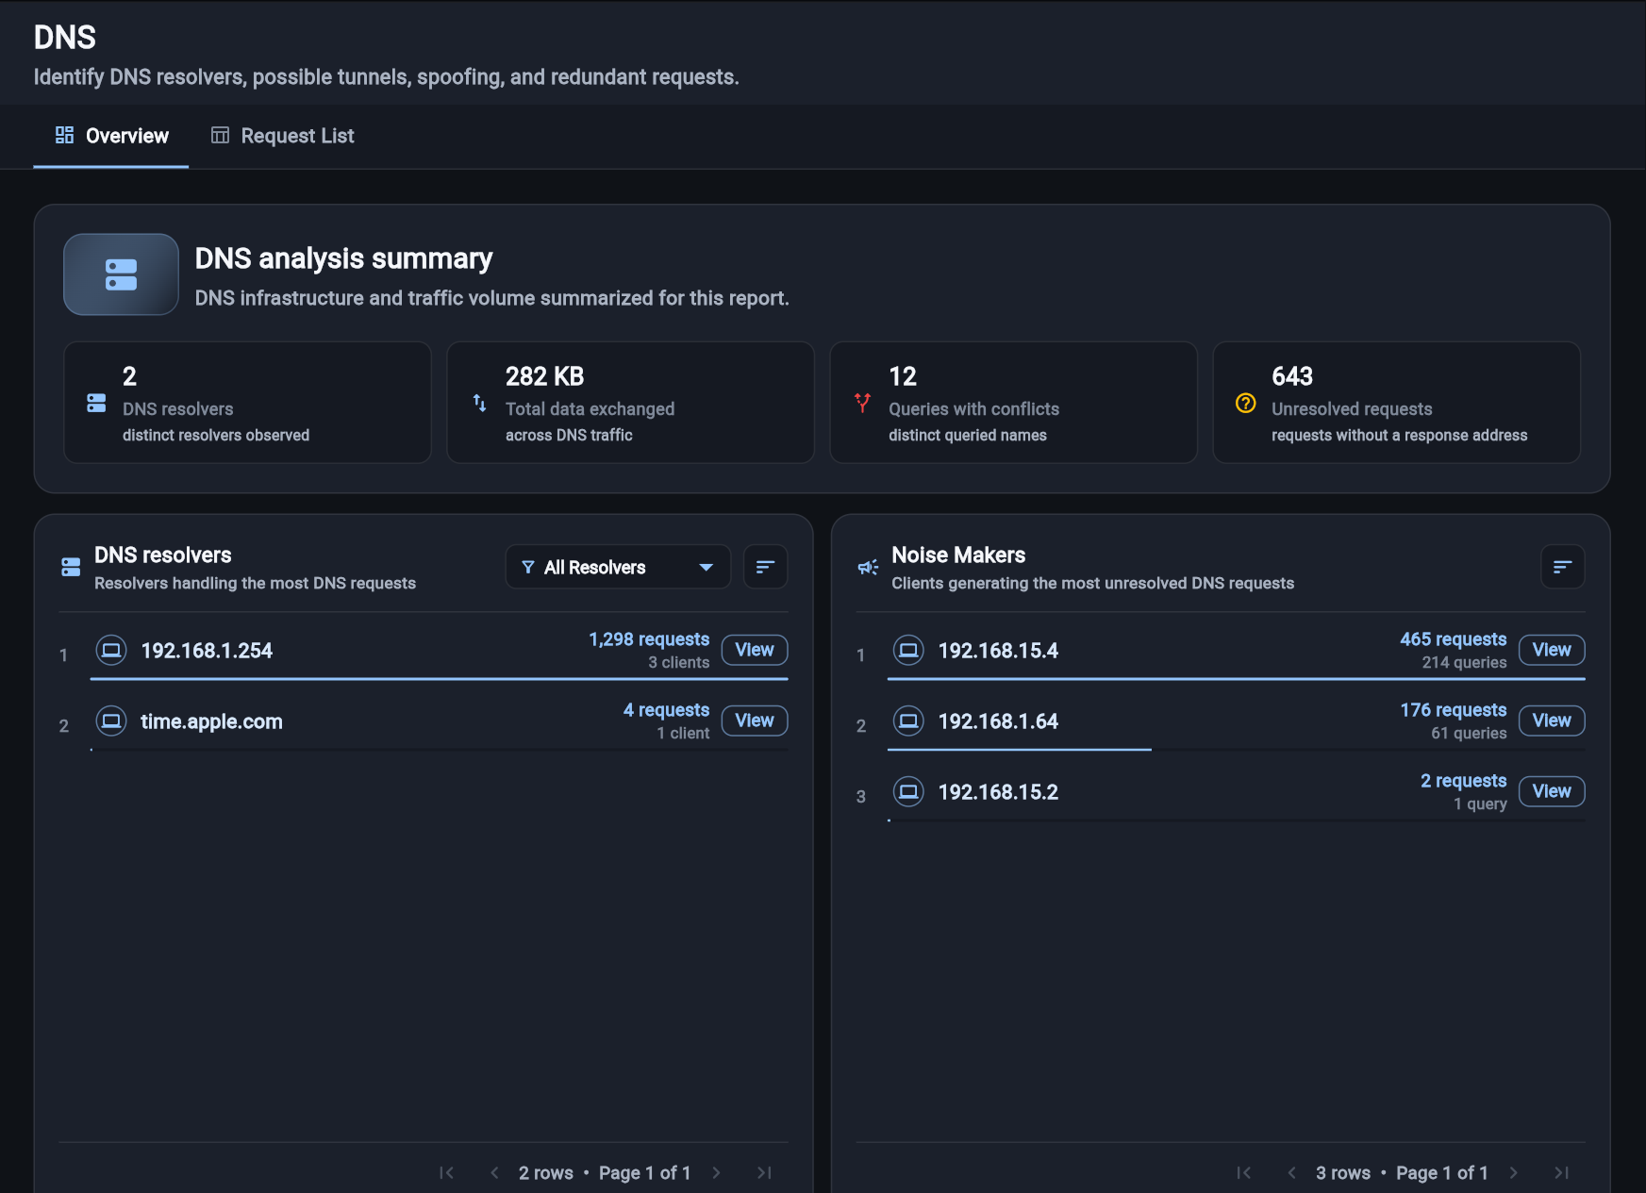Image resolution: width=1646 pixels, height=1193 pixels.
Task: Click the 12 queries with conflicts value
Action: 903,376
